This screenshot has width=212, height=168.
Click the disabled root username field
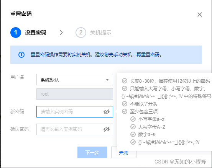click(75, 94)
